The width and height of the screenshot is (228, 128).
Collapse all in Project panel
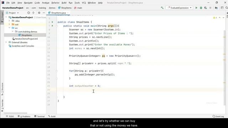pos(33,13)
